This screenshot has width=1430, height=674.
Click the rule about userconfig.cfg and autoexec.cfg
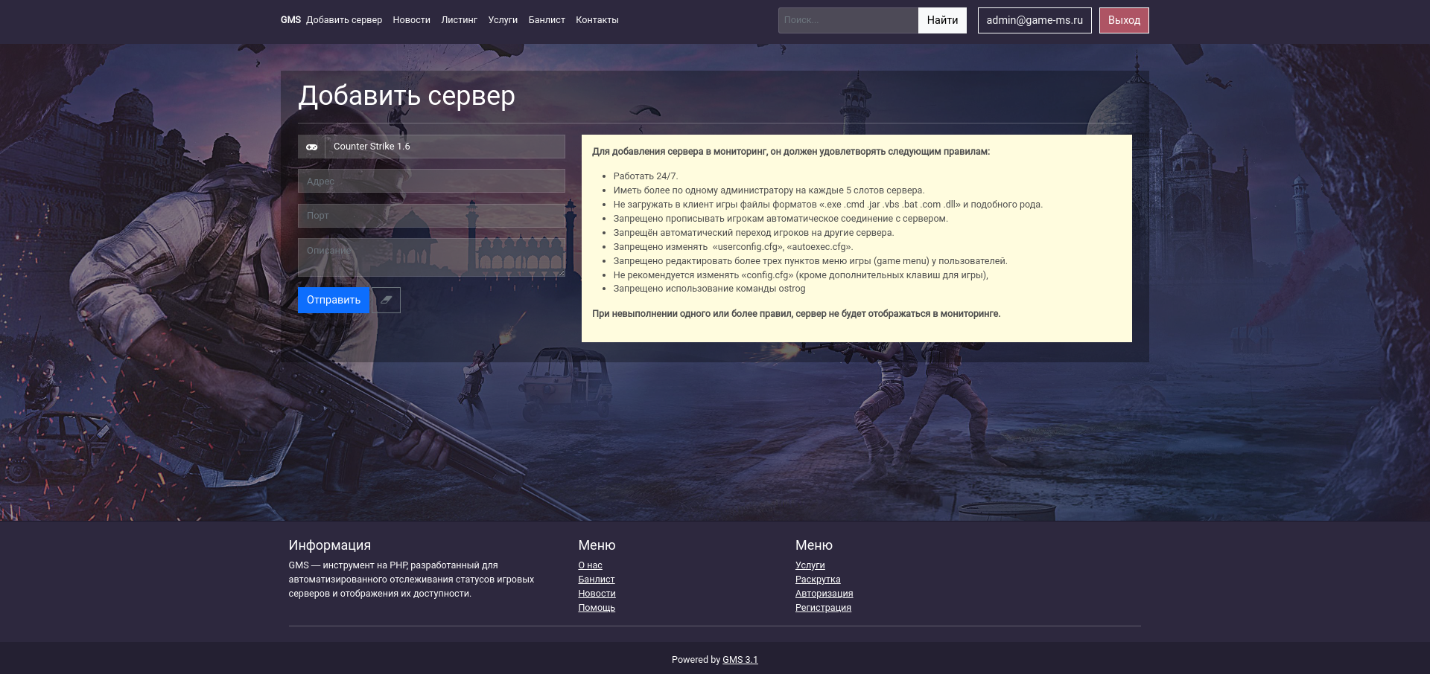(734, 247)
